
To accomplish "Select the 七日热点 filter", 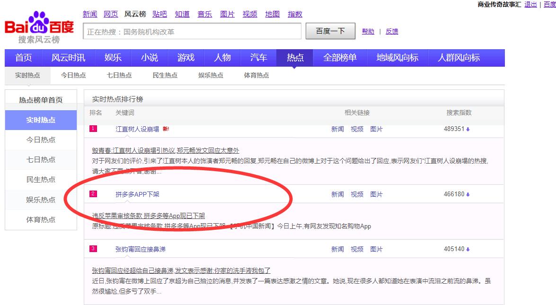I will 119,75.
